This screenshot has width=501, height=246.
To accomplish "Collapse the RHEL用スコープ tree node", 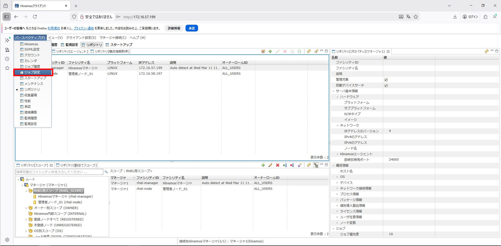I will tap(26, 191).
